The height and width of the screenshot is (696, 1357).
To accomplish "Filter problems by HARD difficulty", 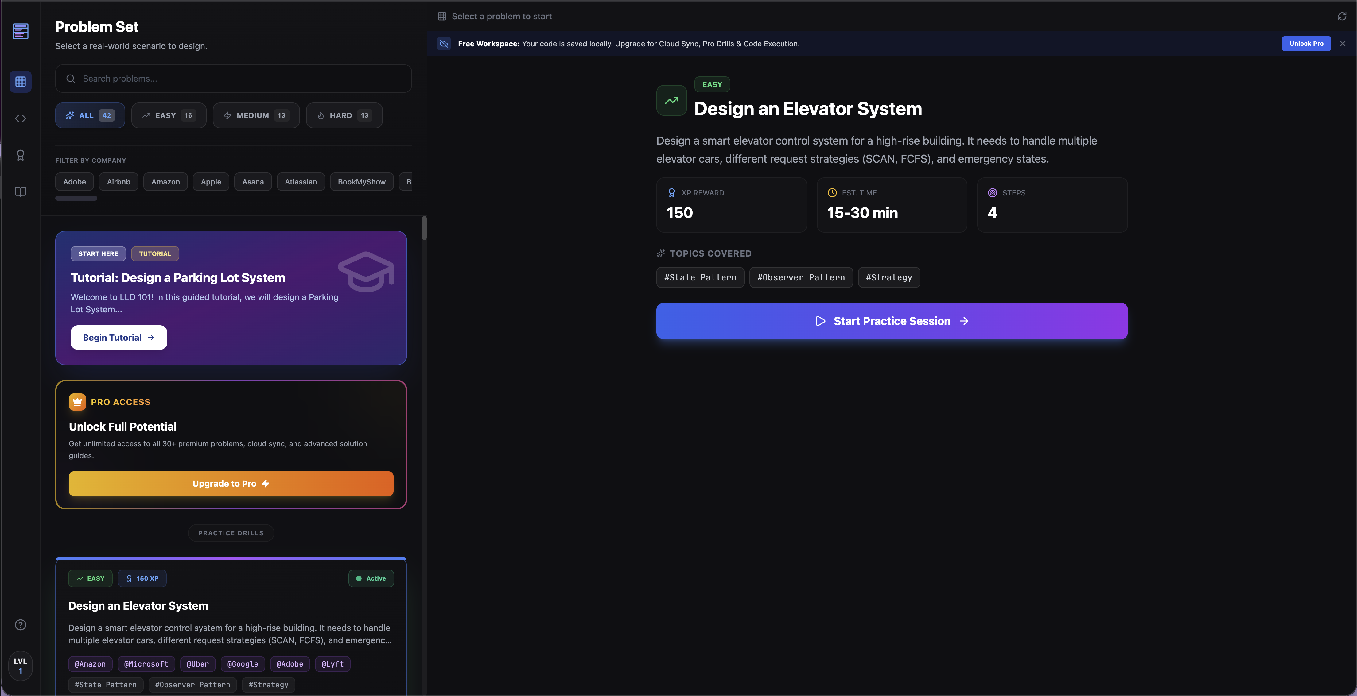I will [x=344, y=115].
